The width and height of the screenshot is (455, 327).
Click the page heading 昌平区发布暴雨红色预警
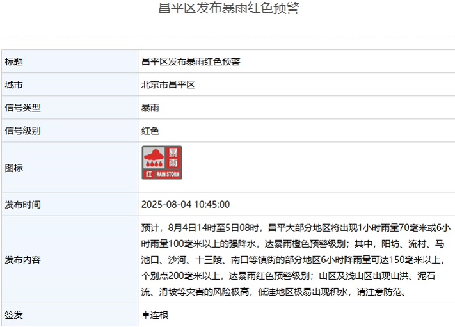click(x=228, y=9)
